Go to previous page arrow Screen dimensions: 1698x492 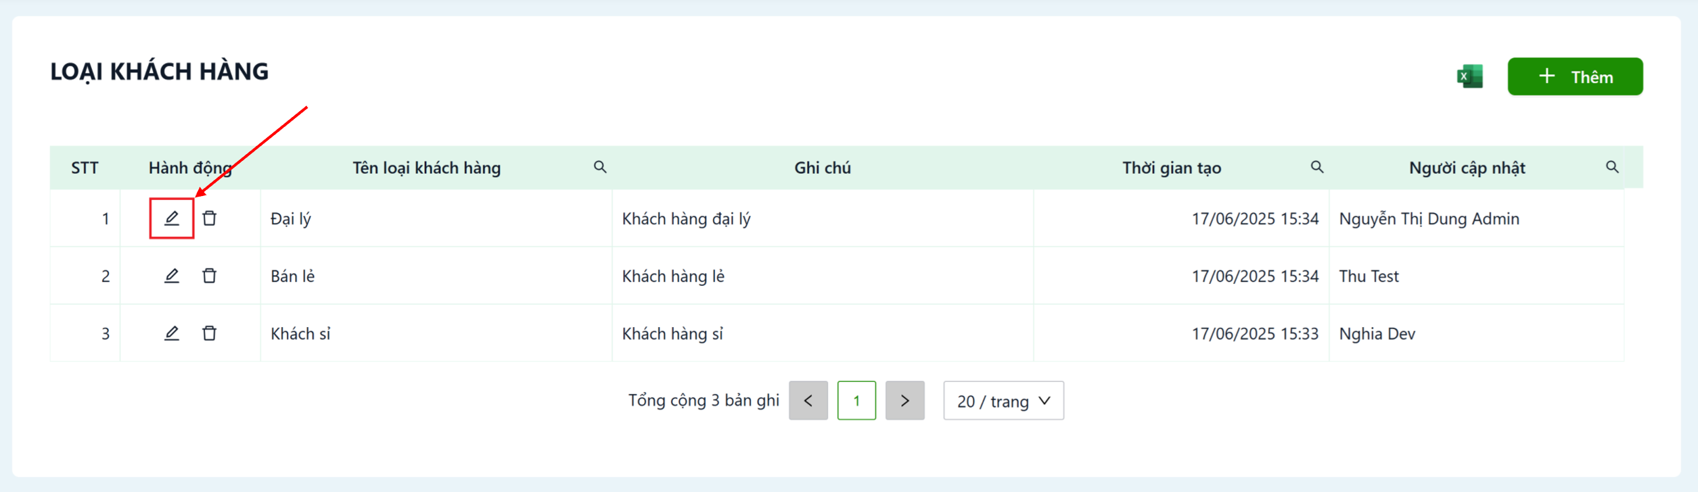(x=808, y=401)
